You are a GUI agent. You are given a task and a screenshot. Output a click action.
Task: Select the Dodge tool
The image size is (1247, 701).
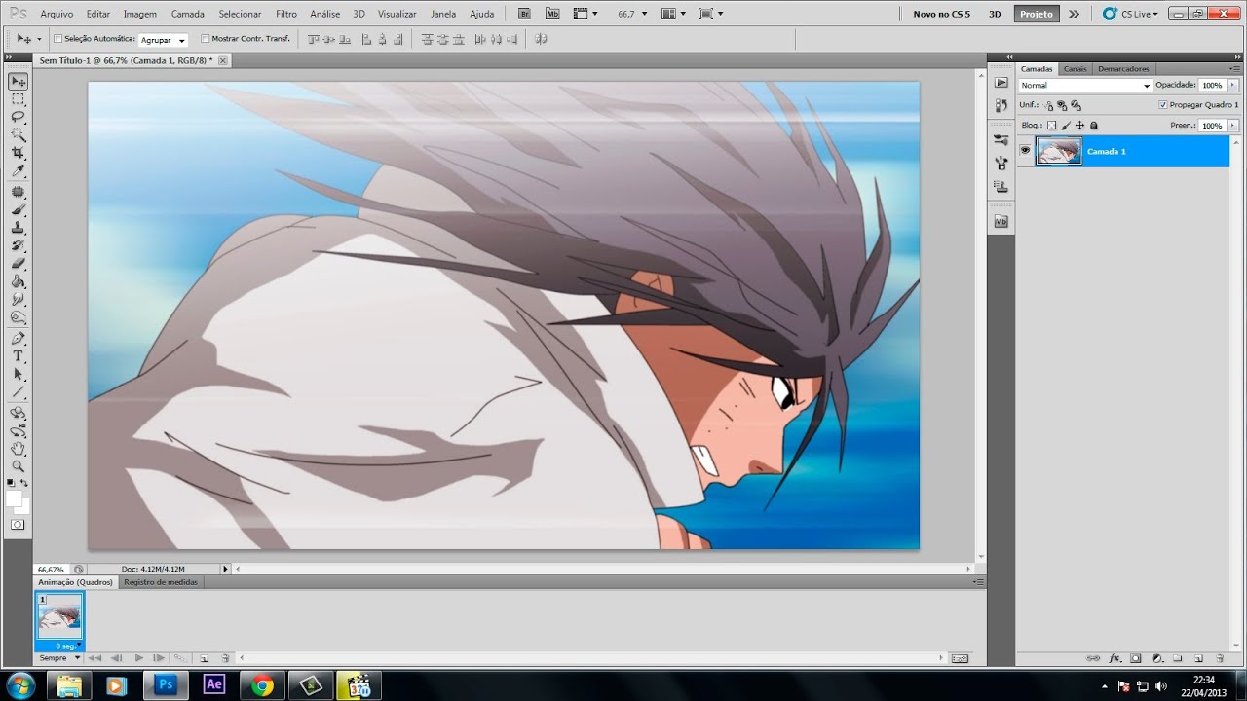(x=18, y=317)
